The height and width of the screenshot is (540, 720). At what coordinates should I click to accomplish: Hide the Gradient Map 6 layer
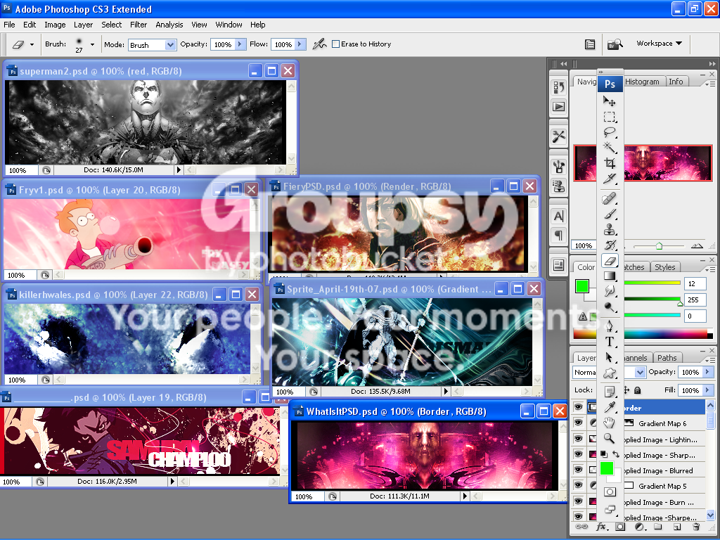point(579,423)
